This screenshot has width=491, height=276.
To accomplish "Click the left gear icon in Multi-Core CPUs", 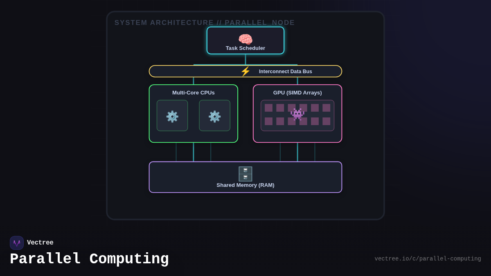I will [172, 116].
